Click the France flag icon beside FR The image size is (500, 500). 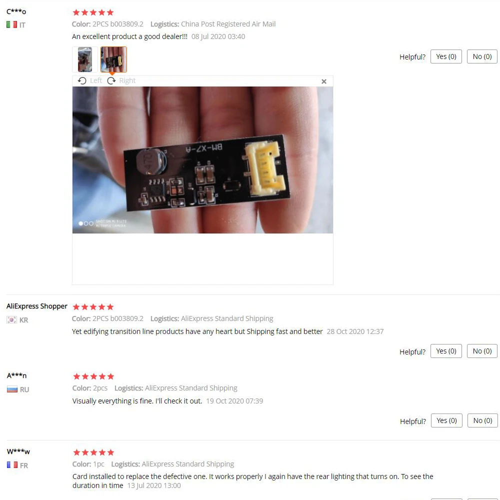[12, 465]
